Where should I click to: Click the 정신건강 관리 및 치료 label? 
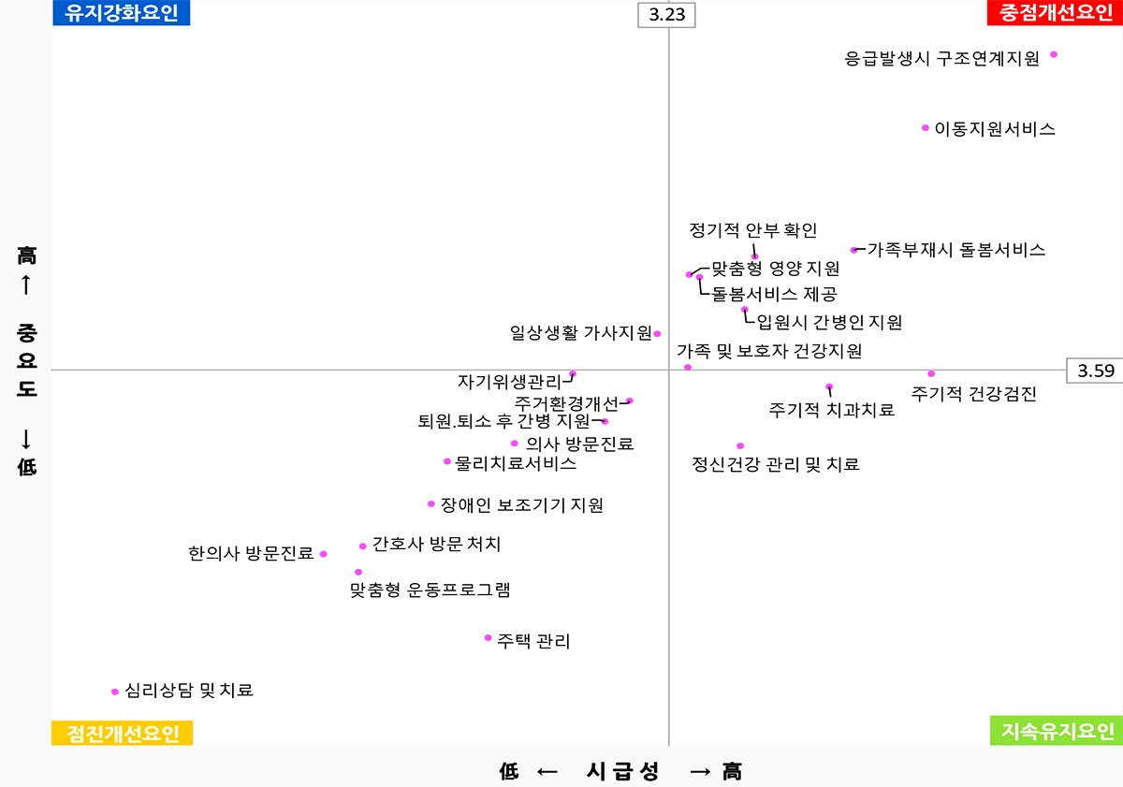(x=775, y=464)
